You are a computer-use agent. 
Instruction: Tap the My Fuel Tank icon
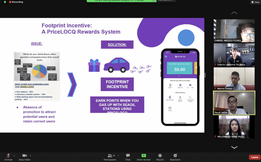[x=170, y=98]
